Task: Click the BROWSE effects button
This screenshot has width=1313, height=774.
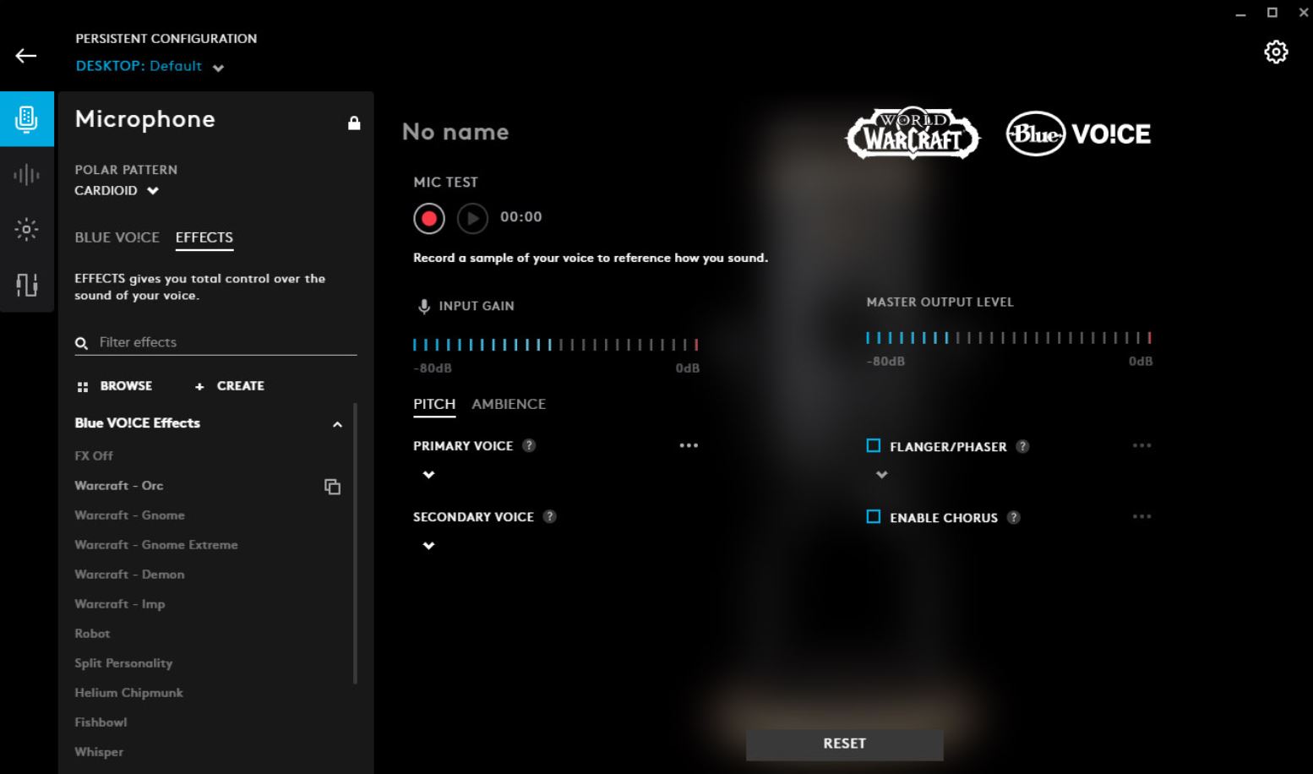Action: point(115,386)
